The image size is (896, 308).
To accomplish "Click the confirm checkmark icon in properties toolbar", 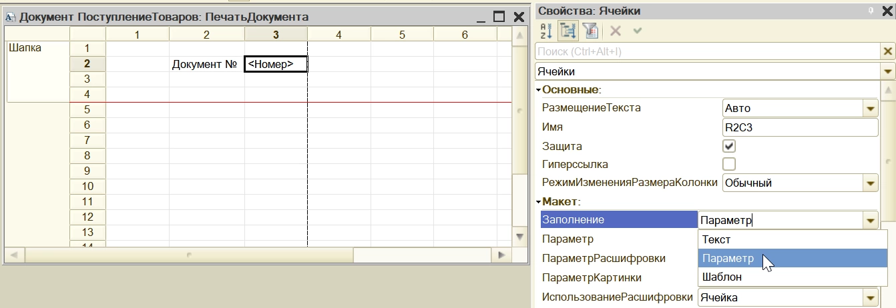I will (x=637, y=30).
